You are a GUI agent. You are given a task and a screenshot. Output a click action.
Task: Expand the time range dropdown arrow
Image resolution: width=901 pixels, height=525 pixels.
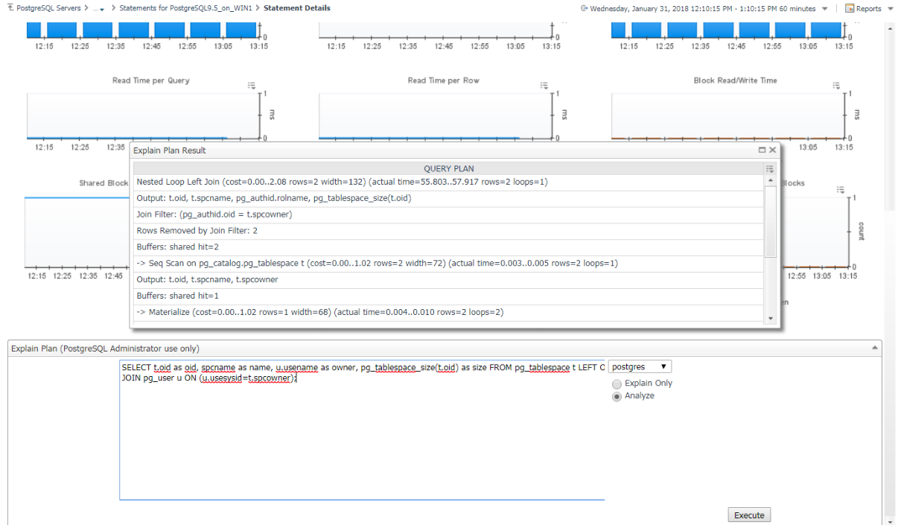coord(824,9)
